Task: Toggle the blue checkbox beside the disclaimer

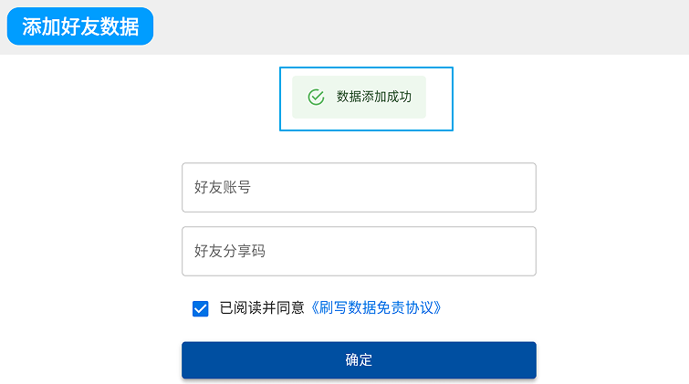Action: pos(201,308)
